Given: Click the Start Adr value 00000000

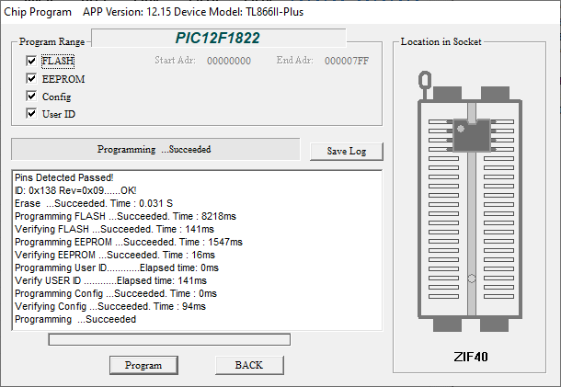Looking at the screenshot, I should pos(229,62).
